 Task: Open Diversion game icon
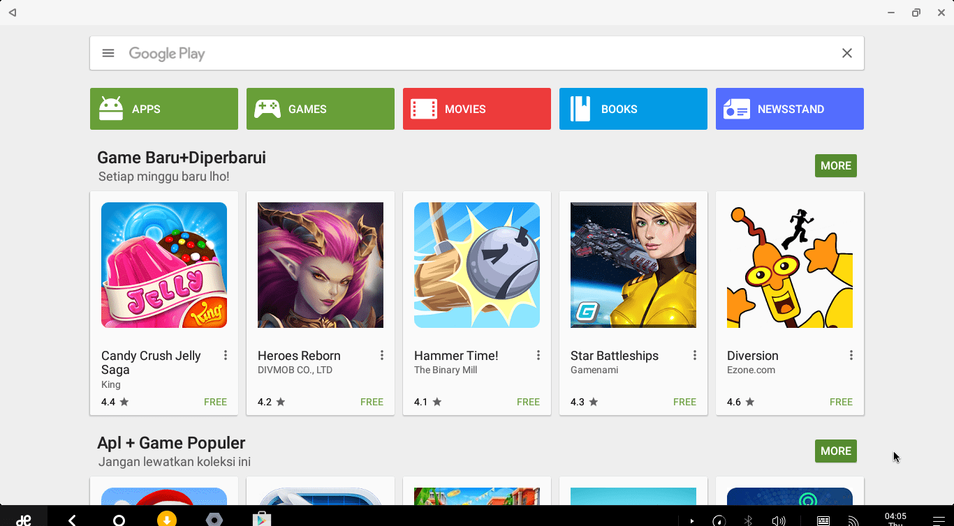click(790, 265)
